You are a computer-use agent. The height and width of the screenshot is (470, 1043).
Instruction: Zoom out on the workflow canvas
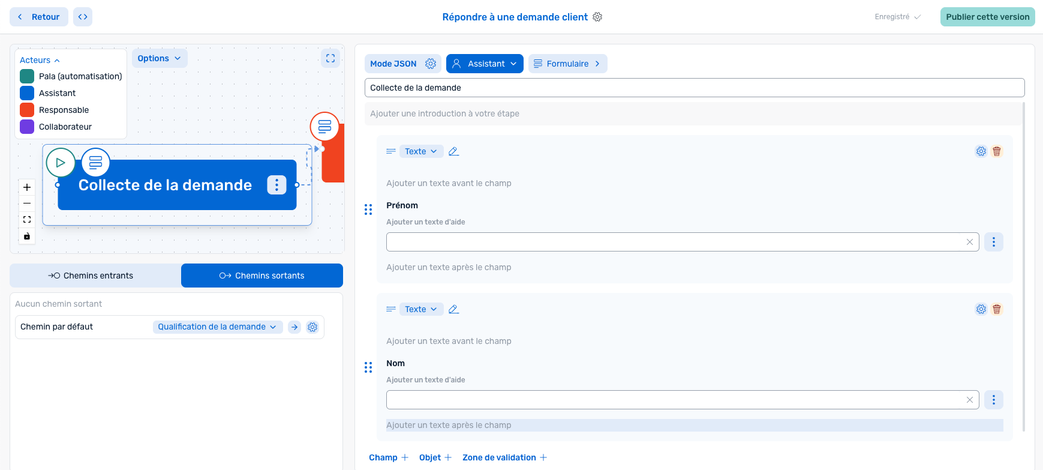27,203
